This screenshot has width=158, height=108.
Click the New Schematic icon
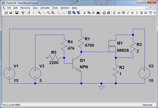6,13
